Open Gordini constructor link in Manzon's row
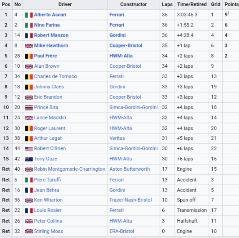Image resolution: width=239 pixels, height=238 pixels. pyautogui.click(x=118, y=35)
